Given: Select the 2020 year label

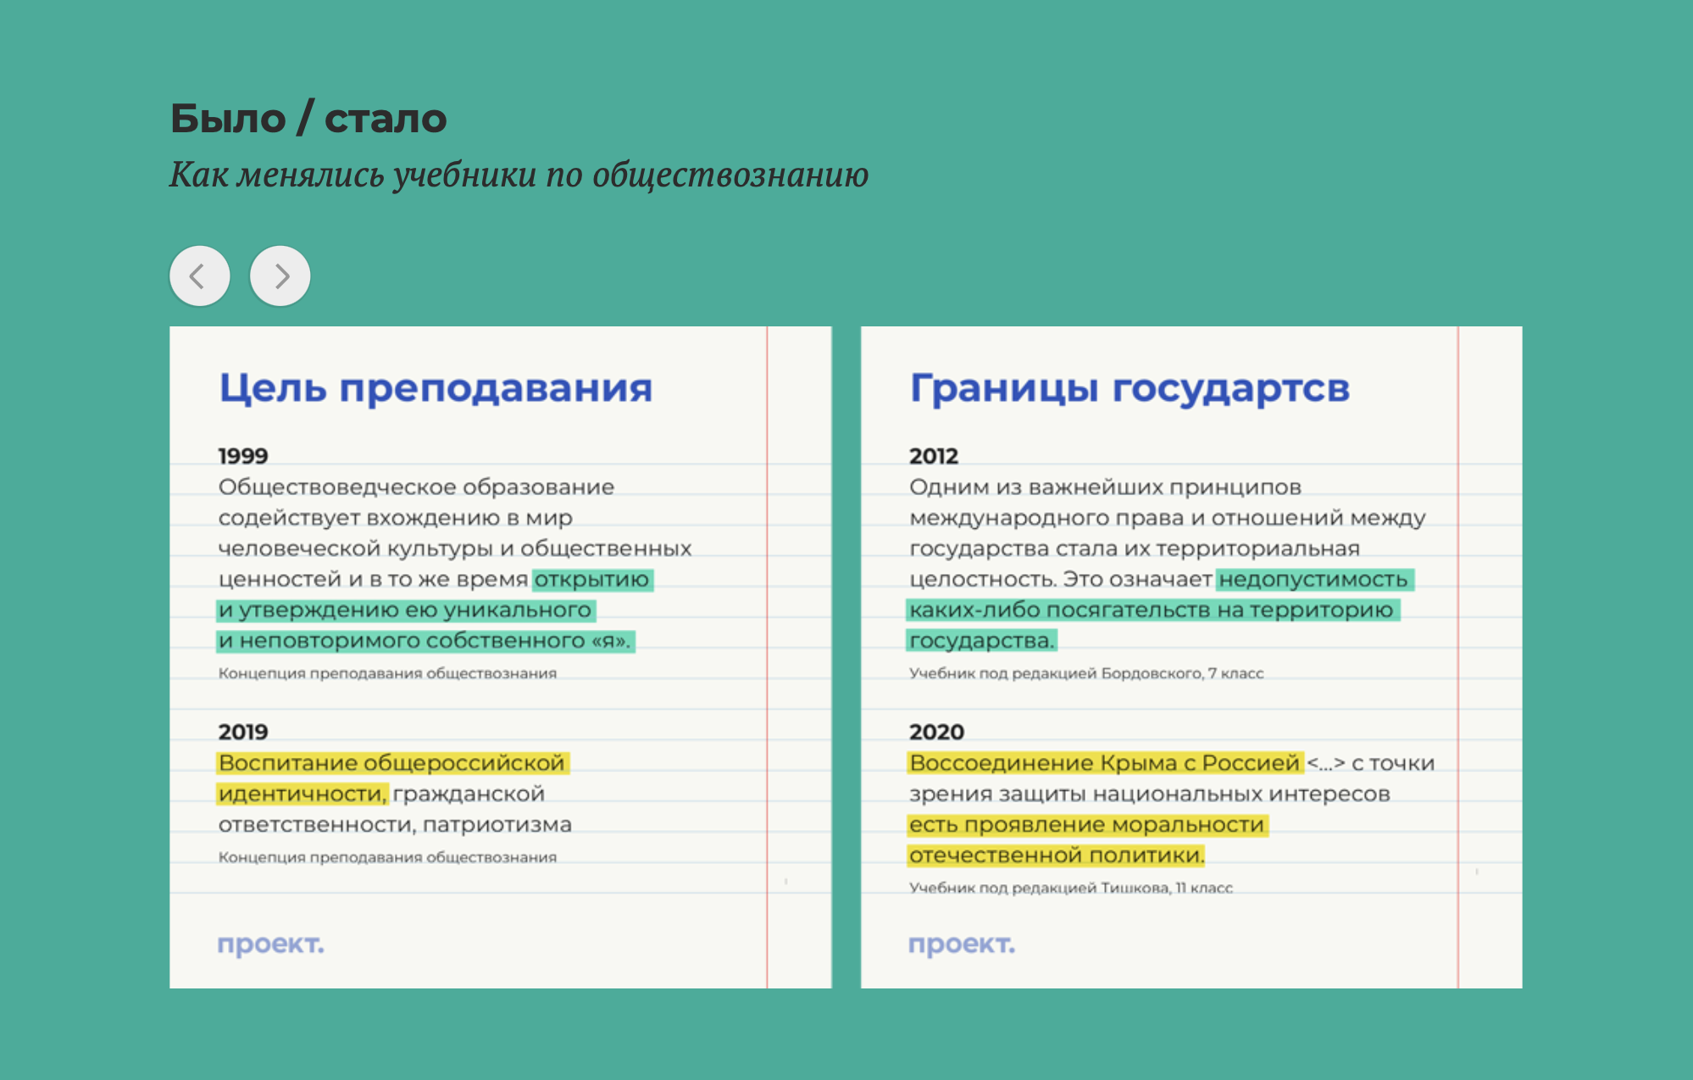Looking at the screenshot, I should tap(936, 732).
